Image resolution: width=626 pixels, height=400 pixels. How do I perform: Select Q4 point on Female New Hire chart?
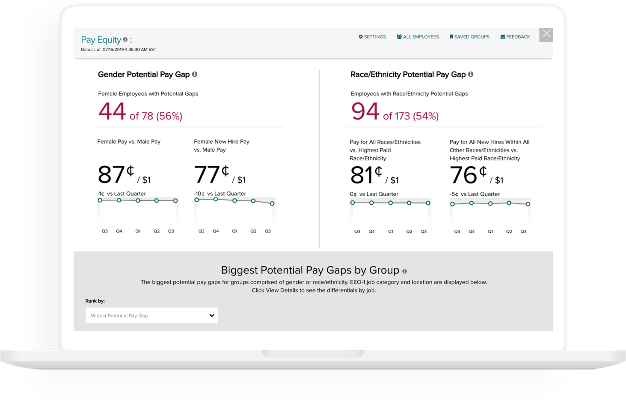[x=216, y=199]
